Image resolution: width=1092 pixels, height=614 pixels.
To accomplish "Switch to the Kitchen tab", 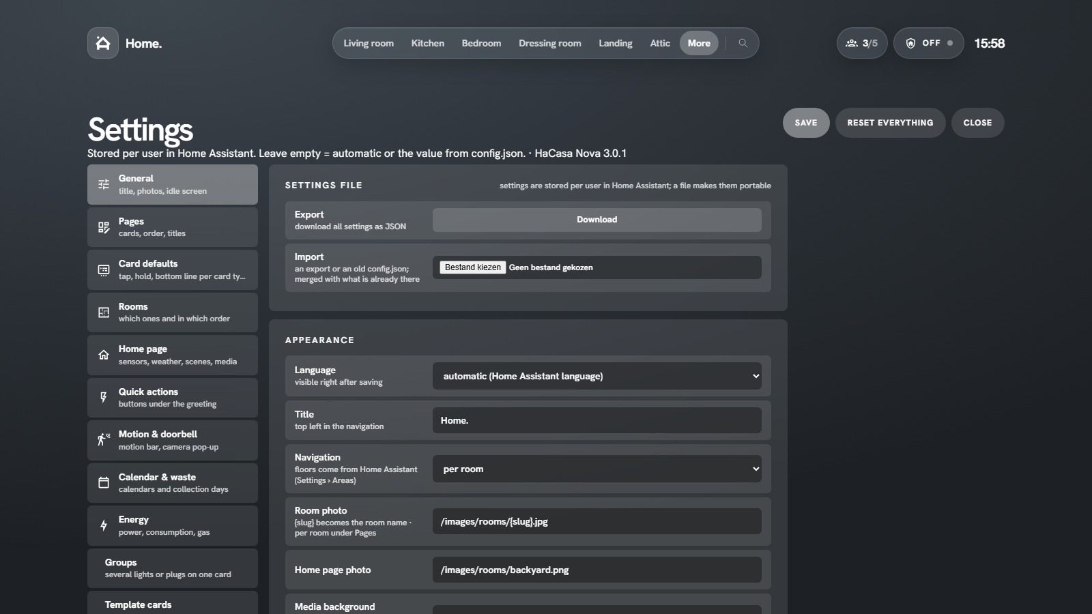I will point(428,43).
